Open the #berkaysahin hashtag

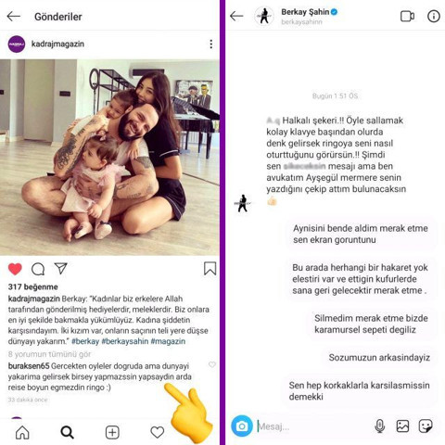coord(125,341)
